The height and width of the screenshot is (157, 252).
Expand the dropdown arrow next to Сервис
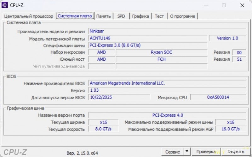(187, 152)
